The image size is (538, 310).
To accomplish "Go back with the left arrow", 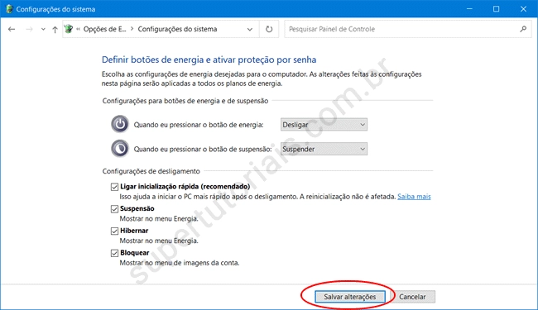I will pyautogui.click(x=12, y=29).
